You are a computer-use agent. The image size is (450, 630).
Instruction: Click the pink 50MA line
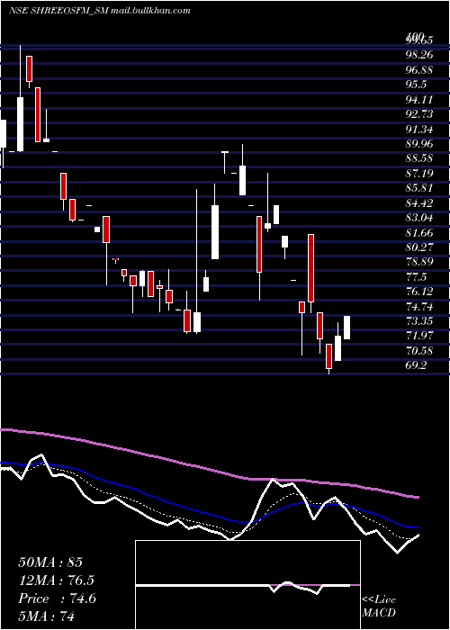pos(209,469)
